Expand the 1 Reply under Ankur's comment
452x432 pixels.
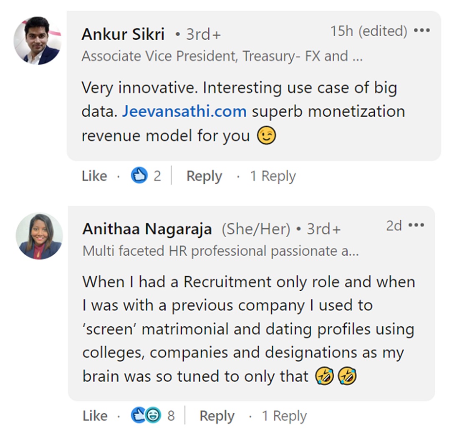[x=273, y=176]
